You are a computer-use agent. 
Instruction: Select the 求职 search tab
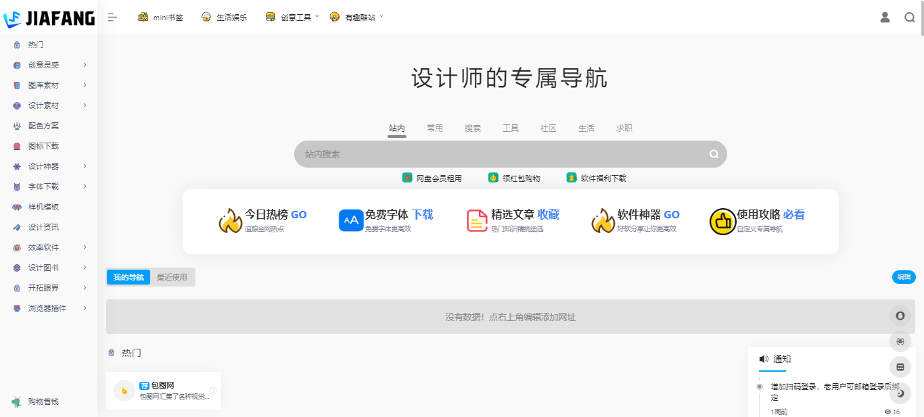[624, 128]
